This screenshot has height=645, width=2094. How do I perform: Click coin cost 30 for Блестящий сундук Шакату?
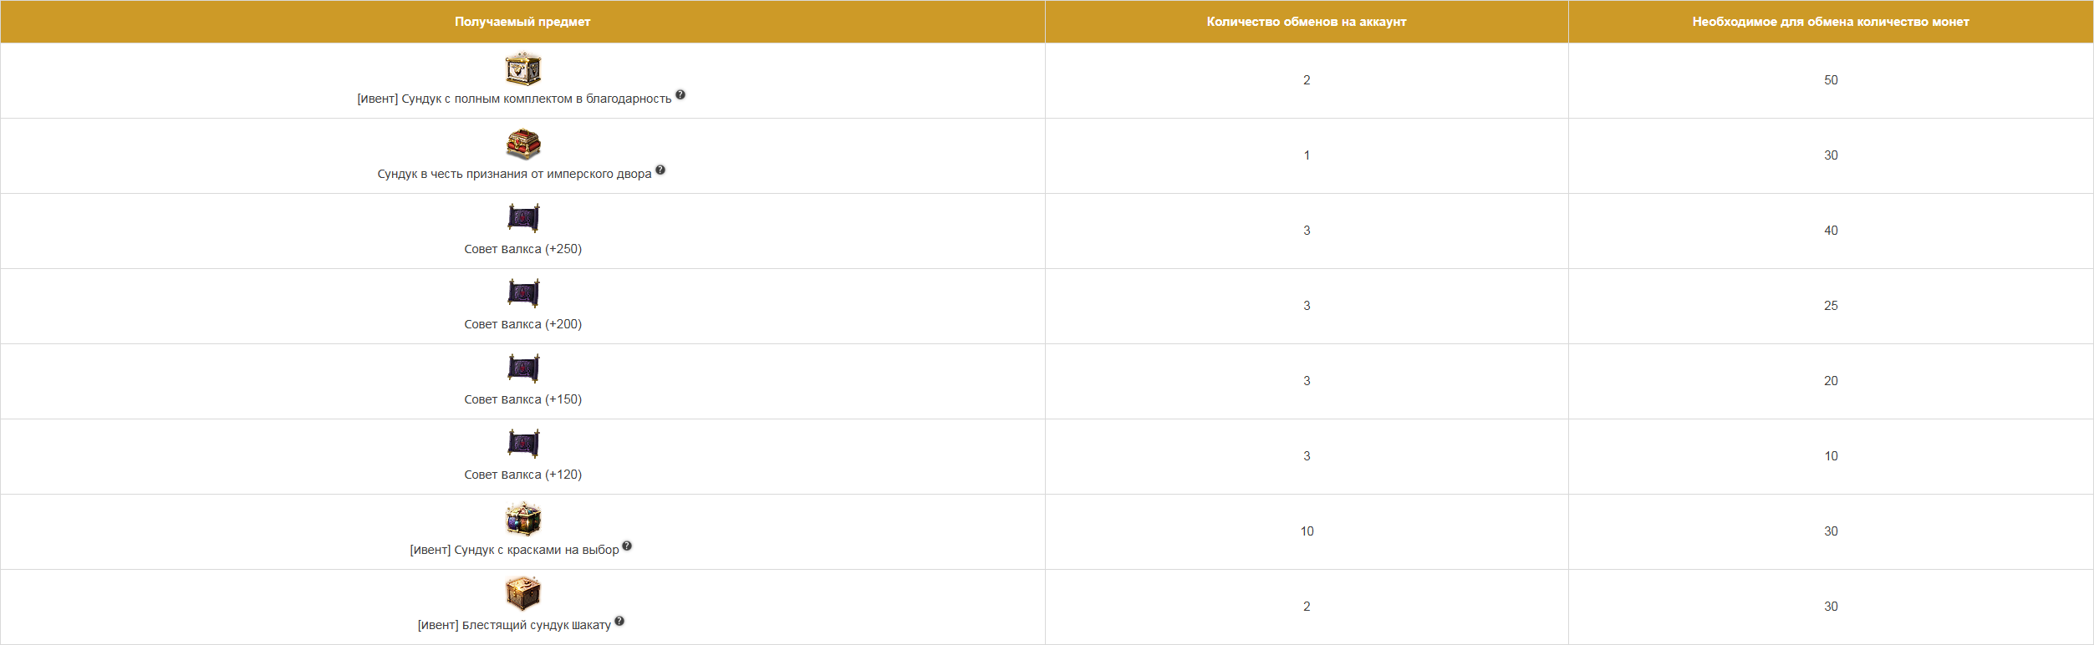point(1831,607)
